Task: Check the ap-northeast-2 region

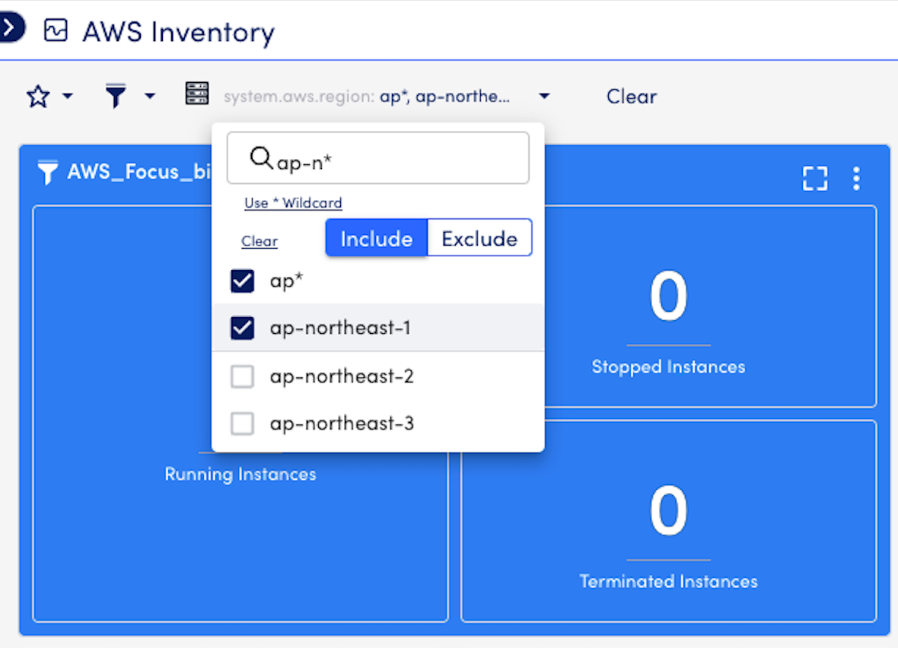Action: click(x=241, y=376)
